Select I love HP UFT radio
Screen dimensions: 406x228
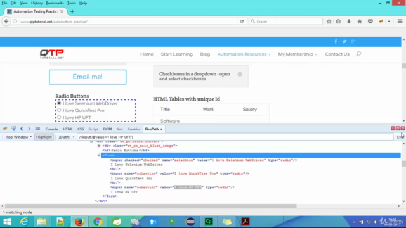click(59, 117)
